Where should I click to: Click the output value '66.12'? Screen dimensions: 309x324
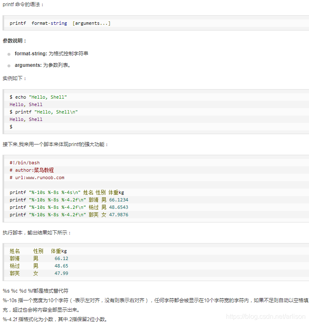pyautogui.click(x=62, y=258)
